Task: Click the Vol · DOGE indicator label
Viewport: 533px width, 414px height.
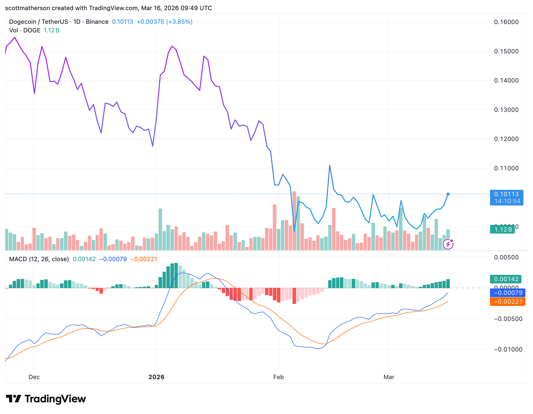Action: coord(25,30)
